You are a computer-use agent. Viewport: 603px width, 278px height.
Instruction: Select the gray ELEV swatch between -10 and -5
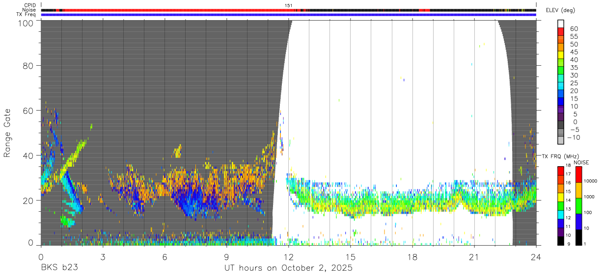(x=561, y=133)
